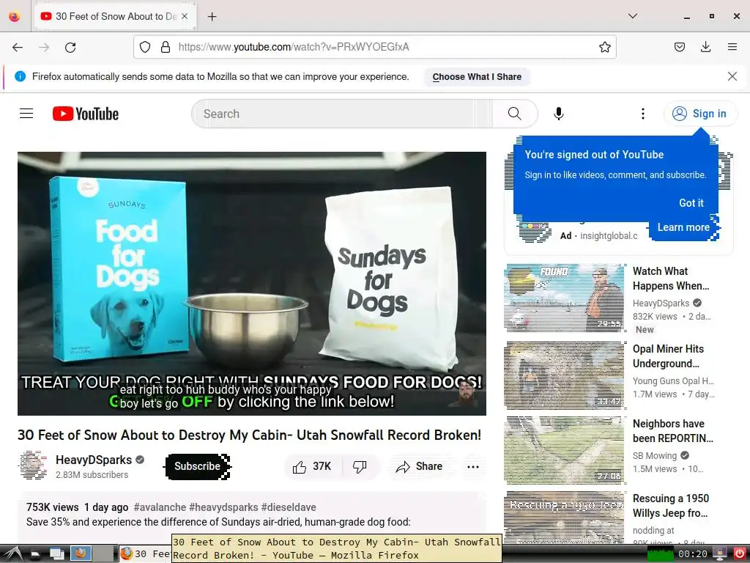Open the YouTube guide hamburger menu
Image resolution: width=750 pixels, height=563 pixels.
(26, 114)
